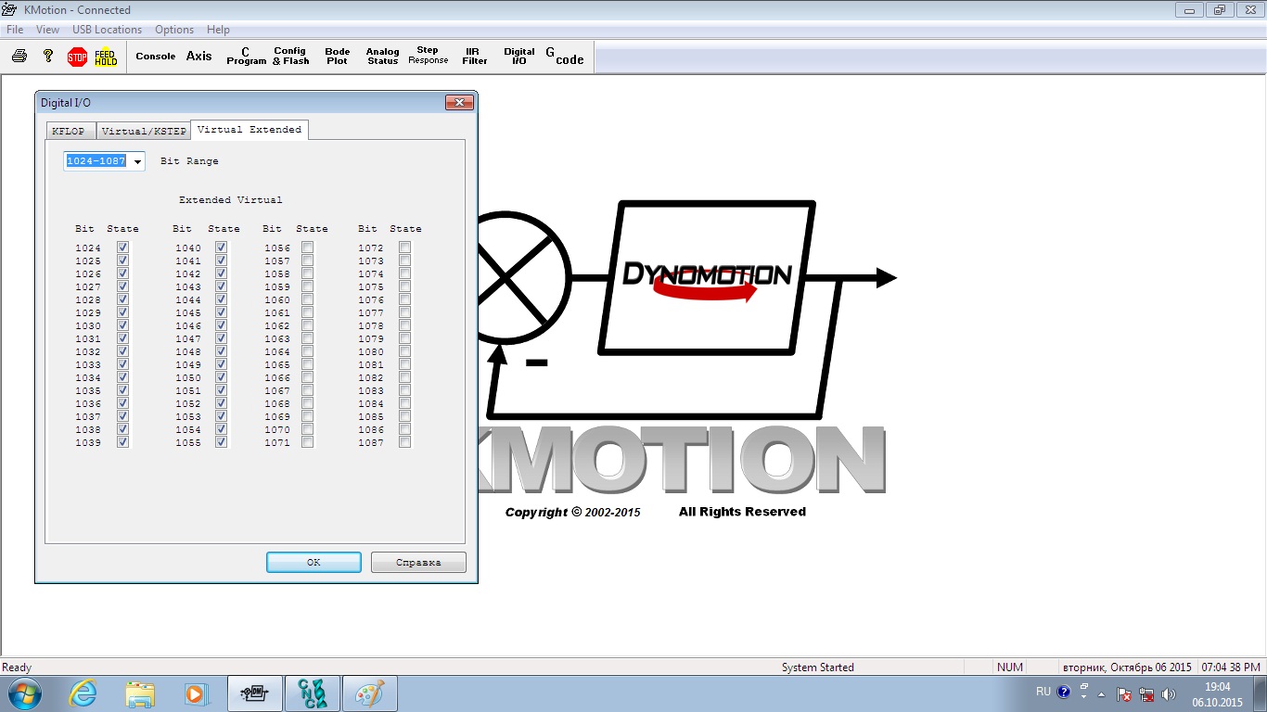Check the state box for bit 1066
The width and height of the screenshot is (1267, 712).
(307, 377)
